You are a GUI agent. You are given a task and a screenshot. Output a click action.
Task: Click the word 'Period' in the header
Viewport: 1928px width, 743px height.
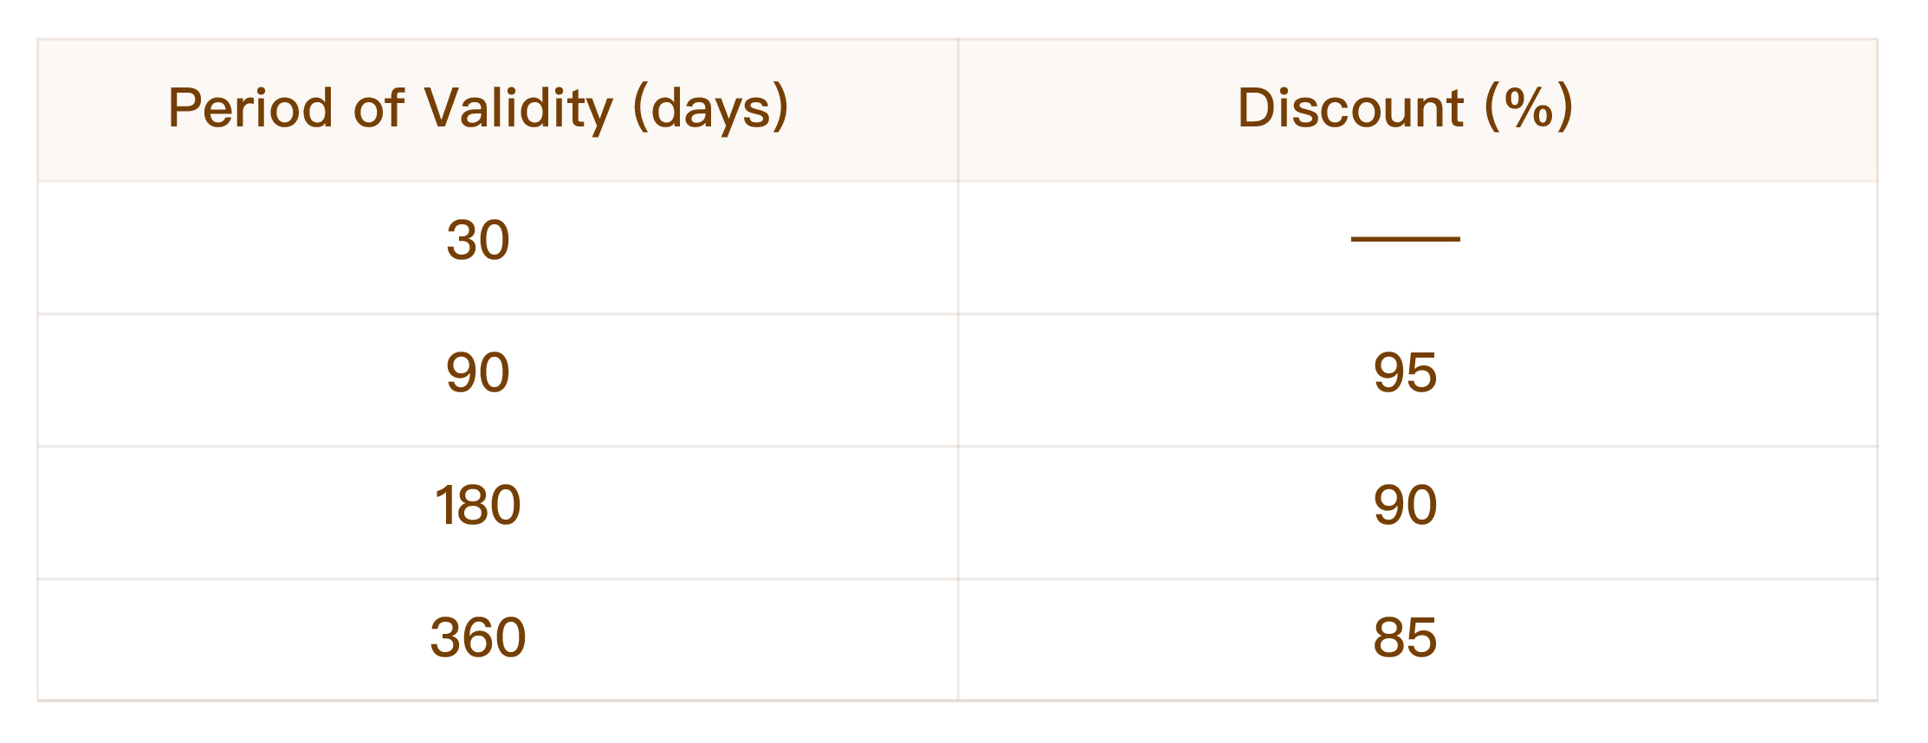click(250, 108)
